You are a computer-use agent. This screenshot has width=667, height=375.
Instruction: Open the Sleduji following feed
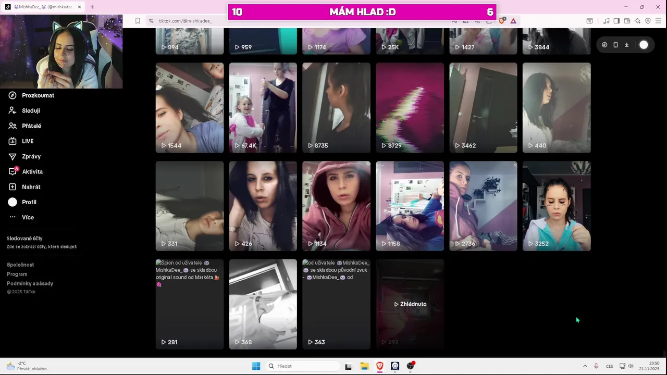tap(24, 110)
